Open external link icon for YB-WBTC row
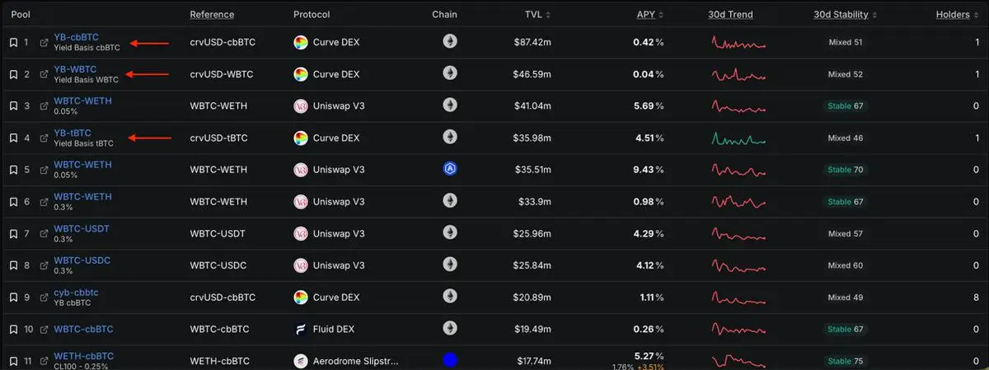This screenshot has width=989, height=370. [x=44, y=74]
